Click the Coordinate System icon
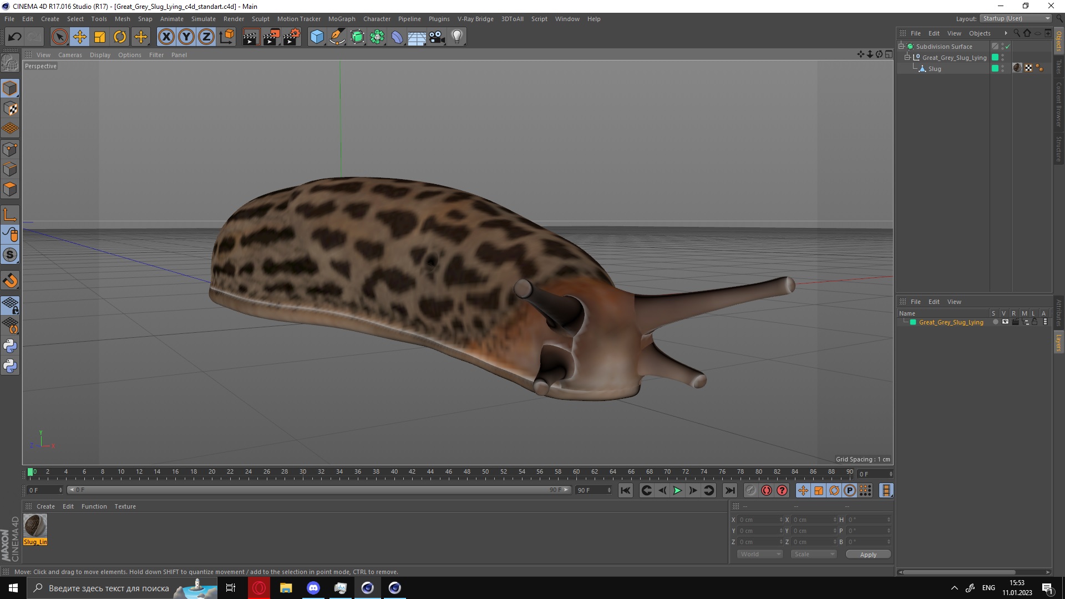 (226, 37)
